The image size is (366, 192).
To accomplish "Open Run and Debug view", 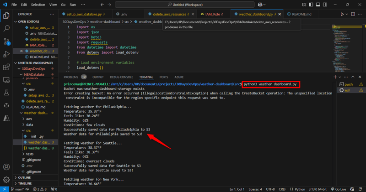I will coord(6,54).
